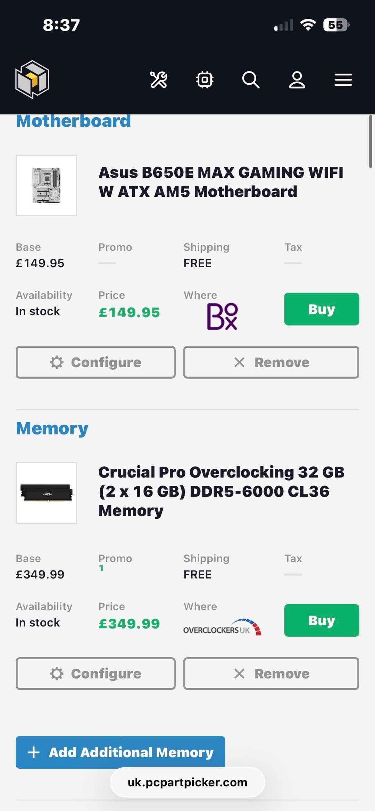Remove the Crucial memory from build

pyautogui.click(x=271, y=674)
